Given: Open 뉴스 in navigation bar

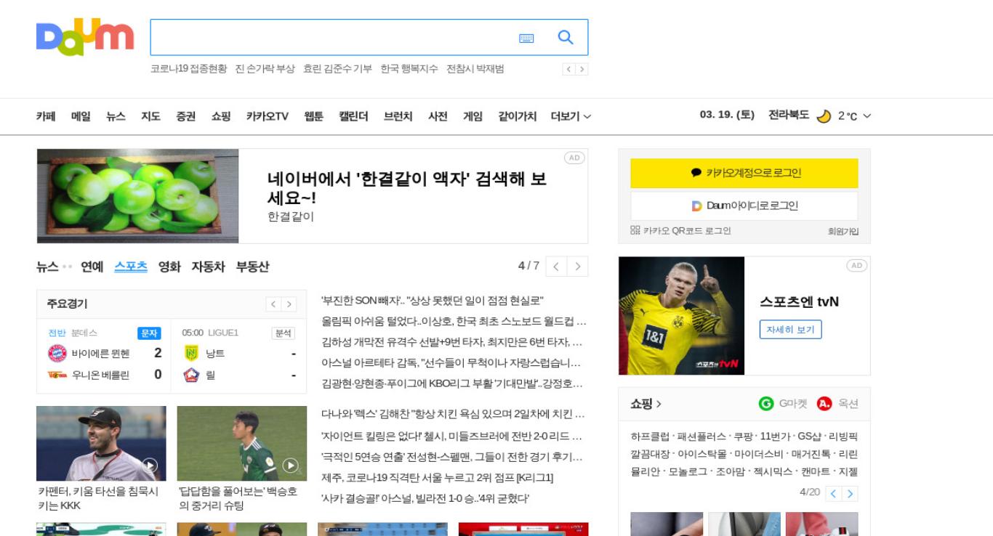Looking at the screenshot, I should tap(116, 116).
